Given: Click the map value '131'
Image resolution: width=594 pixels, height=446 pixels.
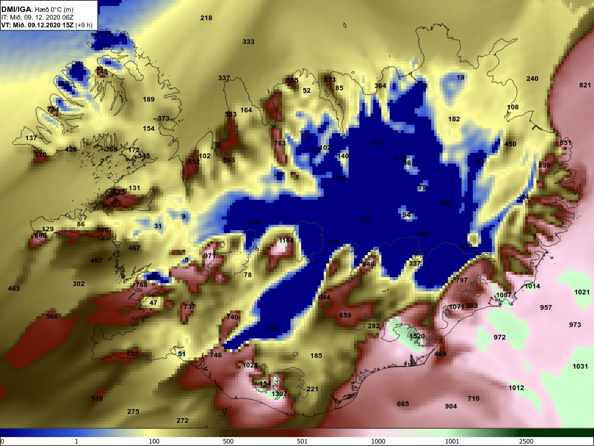Looking at the screenshot, I should coord(134,188).
